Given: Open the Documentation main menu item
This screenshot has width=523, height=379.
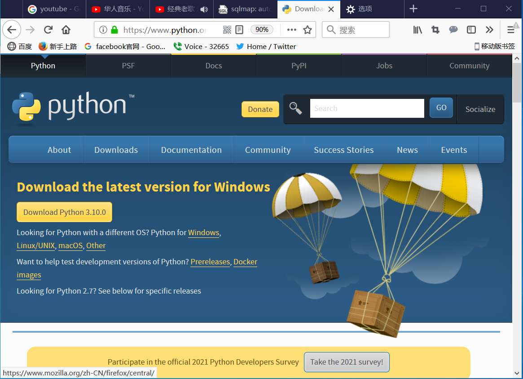Looking at the screenshot, I should [x=191, y=150].
